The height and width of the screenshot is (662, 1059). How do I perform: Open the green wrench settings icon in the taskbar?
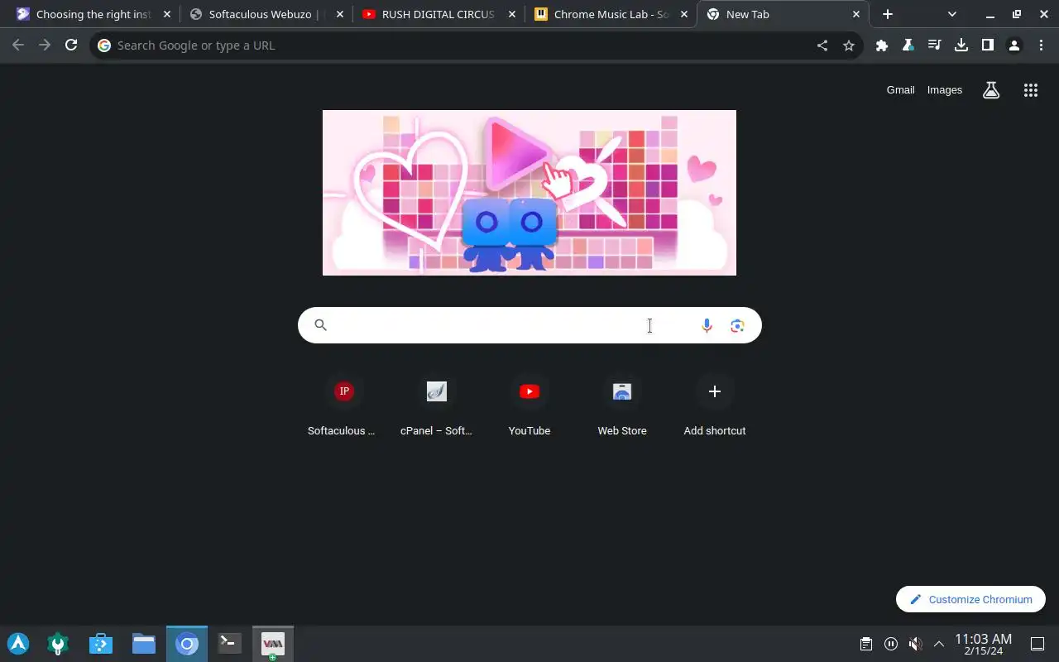[x=58, y=644]
